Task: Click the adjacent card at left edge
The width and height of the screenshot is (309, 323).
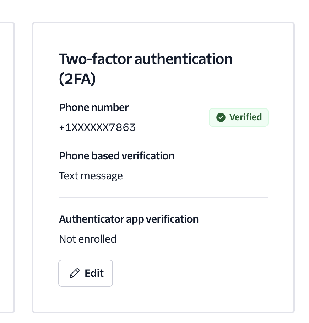Action: 7,167
